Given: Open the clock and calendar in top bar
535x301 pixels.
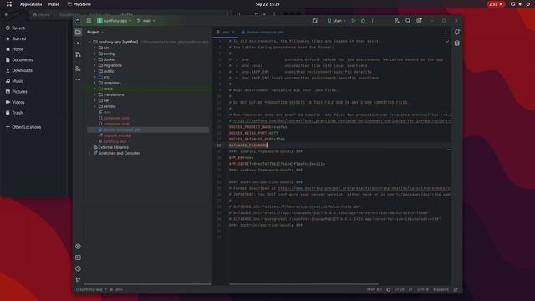Looking at the screenshot, I should coord(267,4).
